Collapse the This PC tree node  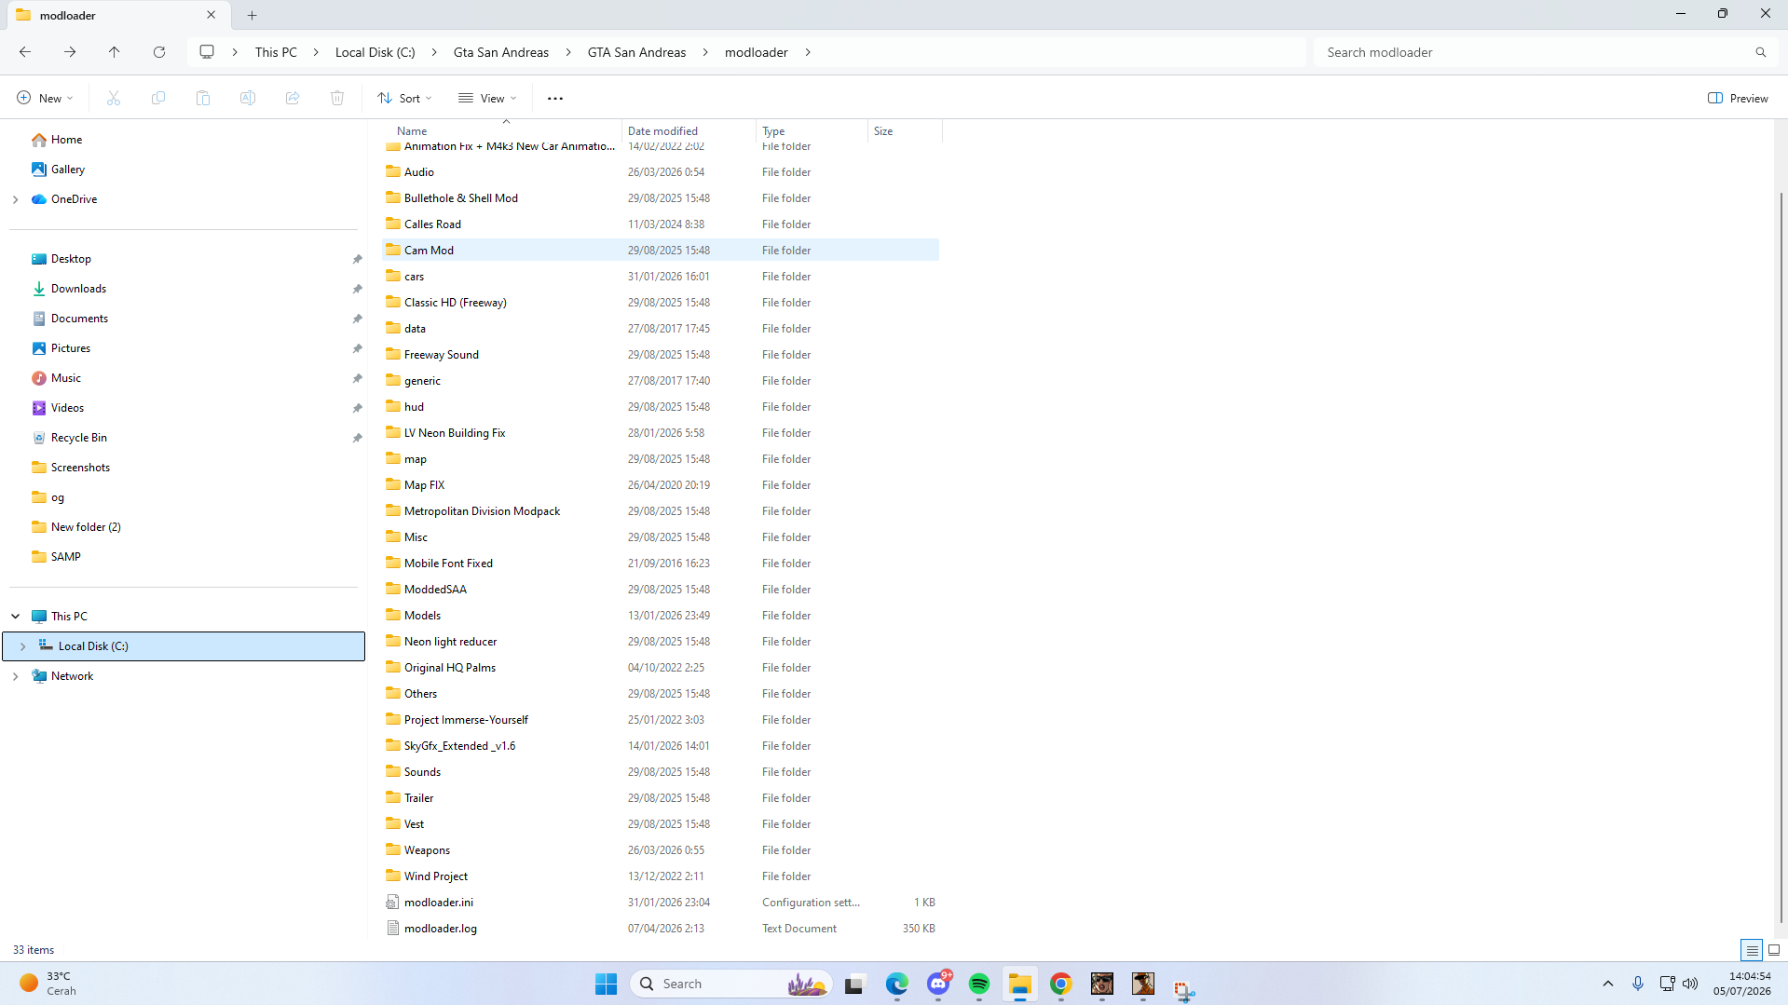pos(15,617)
